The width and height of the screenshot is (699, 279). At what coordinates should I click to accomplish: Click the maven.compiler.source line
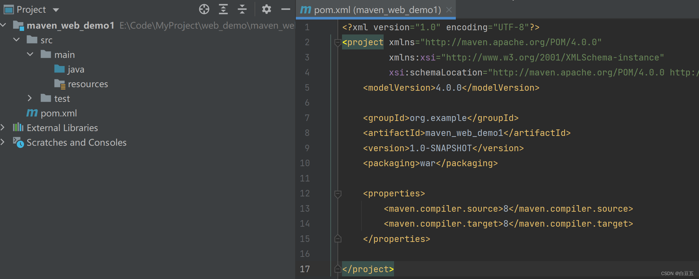pos(508,209)
